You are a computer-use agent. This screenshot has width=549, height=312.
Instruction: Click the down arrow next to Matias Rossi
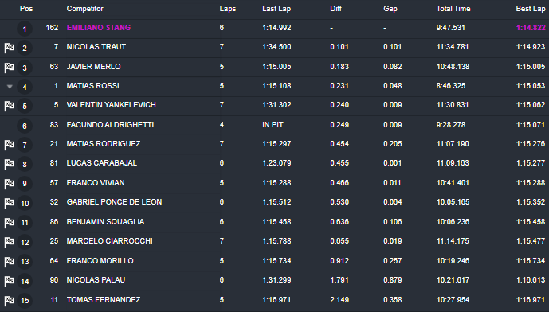coord(10,87)
